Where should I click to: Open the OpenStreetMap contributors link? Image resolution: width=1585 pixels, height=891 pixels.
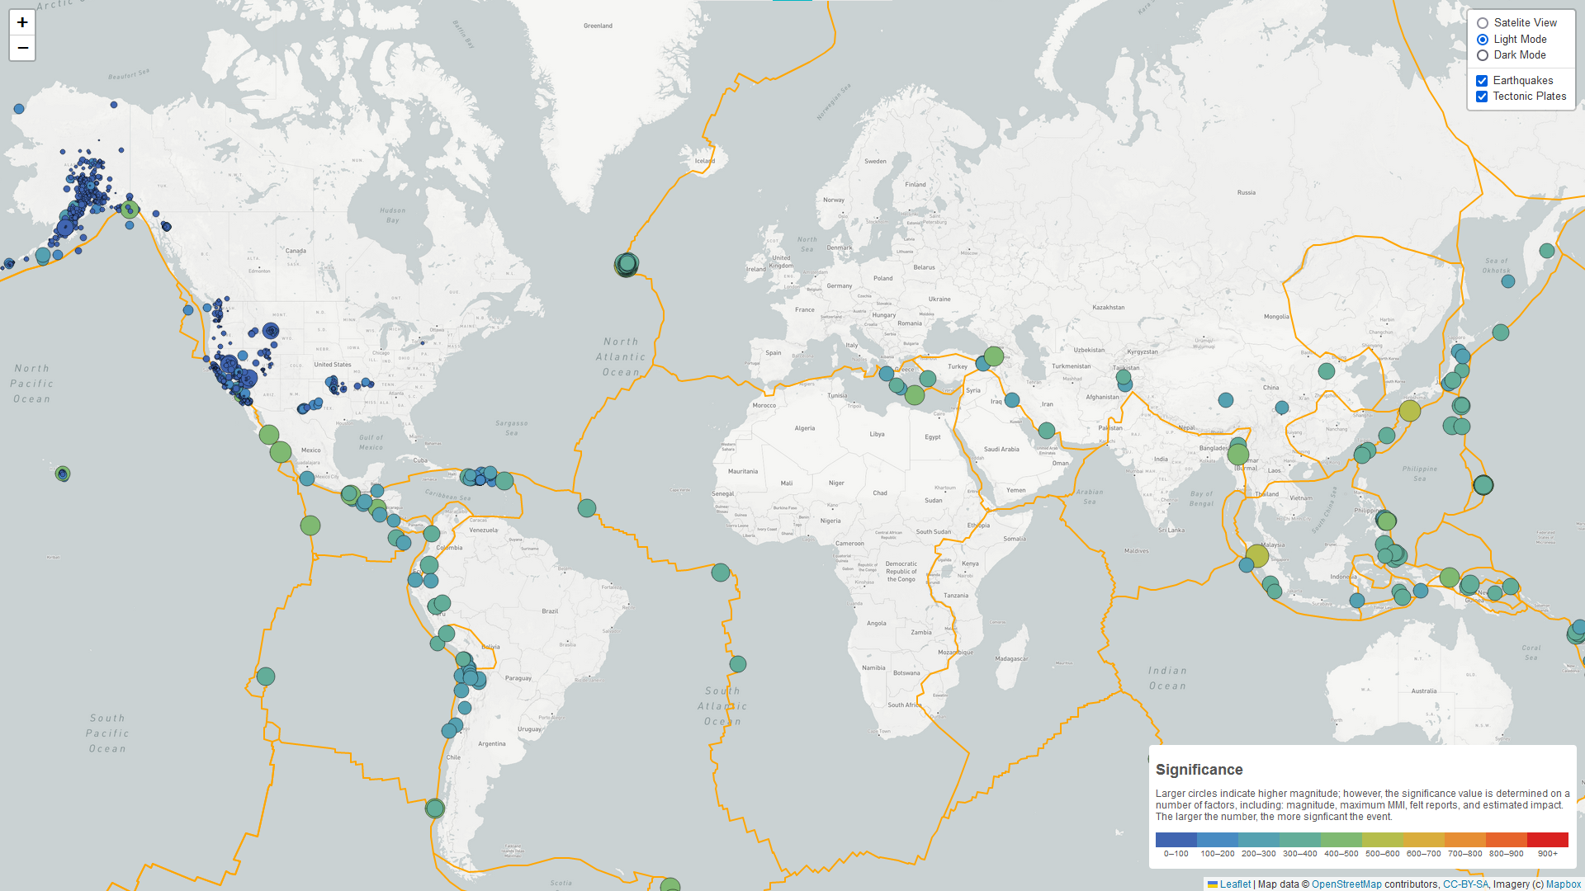pyautogui.click(x=1346, y=884)
